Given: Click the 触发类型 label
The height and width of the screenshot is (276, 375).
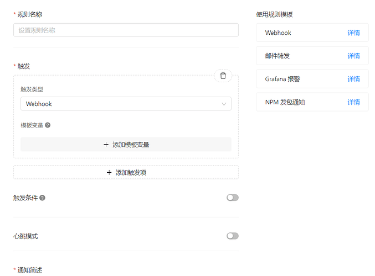Looking at the screenshot, I should [x=32, y=89].
